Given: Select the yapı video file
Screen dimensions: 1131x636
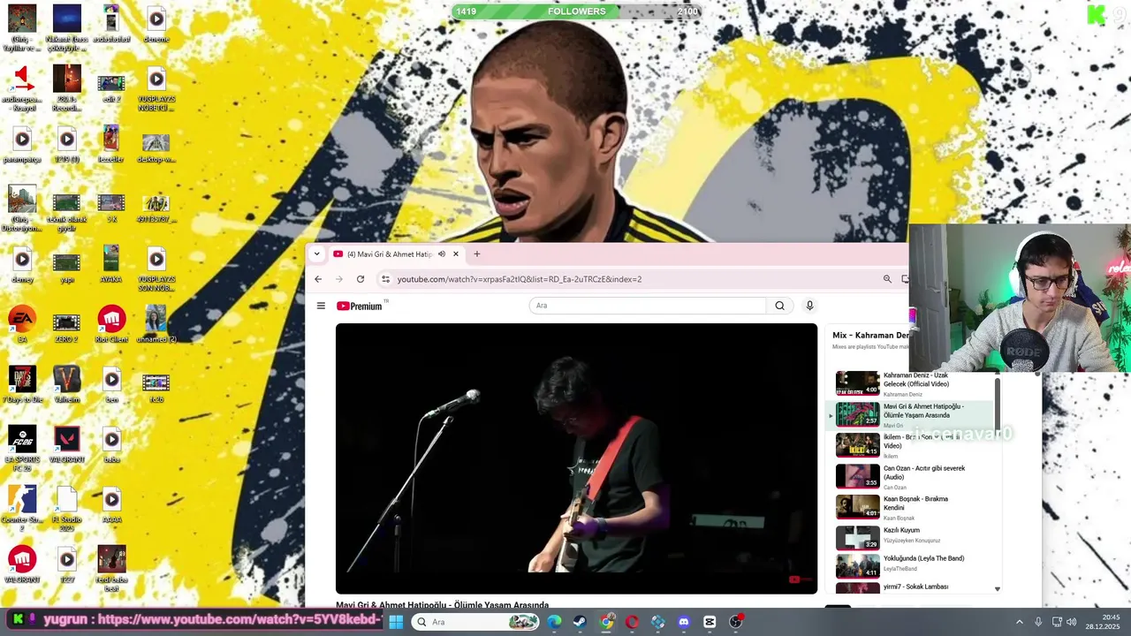Looking at the screenshot, I should (66, 264).
